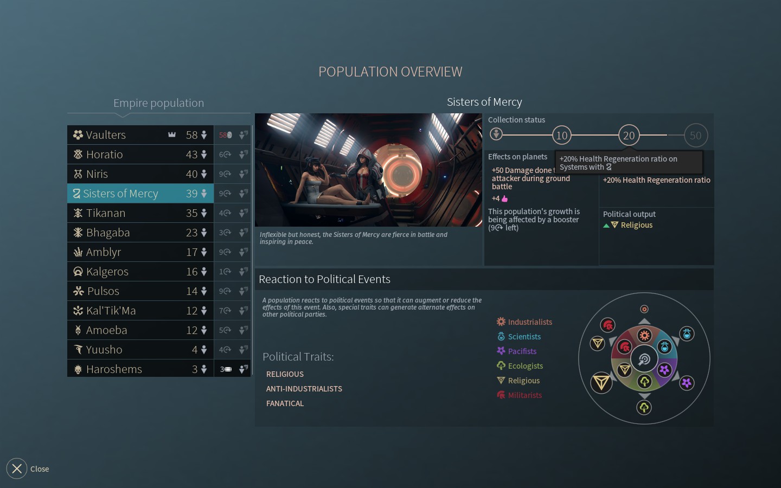Click inner Industrialists gear icon on wheel
This screenshot has width=781, height=488.
(644, 335)
